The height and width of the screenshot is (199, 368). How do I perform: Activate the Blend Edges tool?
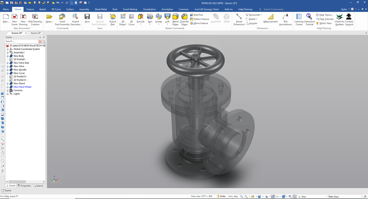click(176, 17)
